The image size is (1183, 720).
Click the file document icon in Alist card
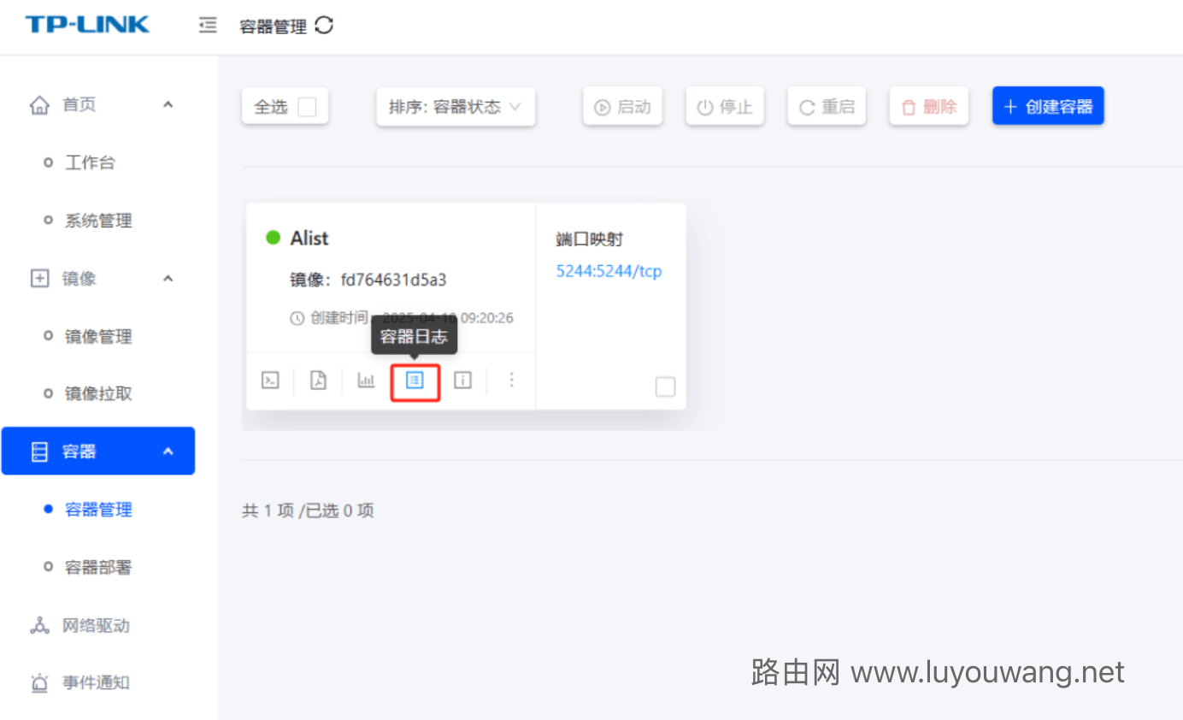coord(318,381)
